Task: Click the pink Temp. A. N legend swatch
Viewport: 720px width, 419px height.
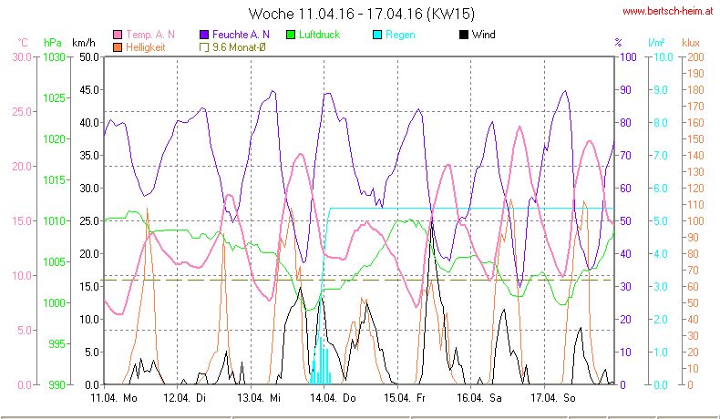Action: click(x=118, y=35)
